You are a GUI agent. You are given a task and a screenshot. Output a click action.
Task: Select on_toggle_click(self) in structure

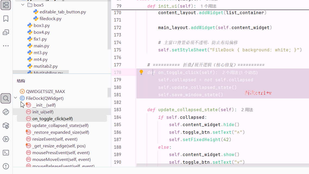[52, 119]
